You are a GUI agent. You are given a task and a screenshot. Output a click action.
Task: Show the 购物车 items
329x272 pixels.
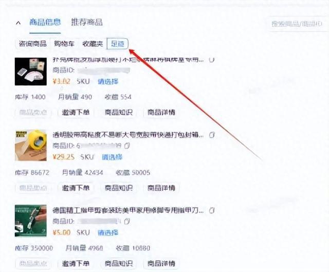click(64, 44)
